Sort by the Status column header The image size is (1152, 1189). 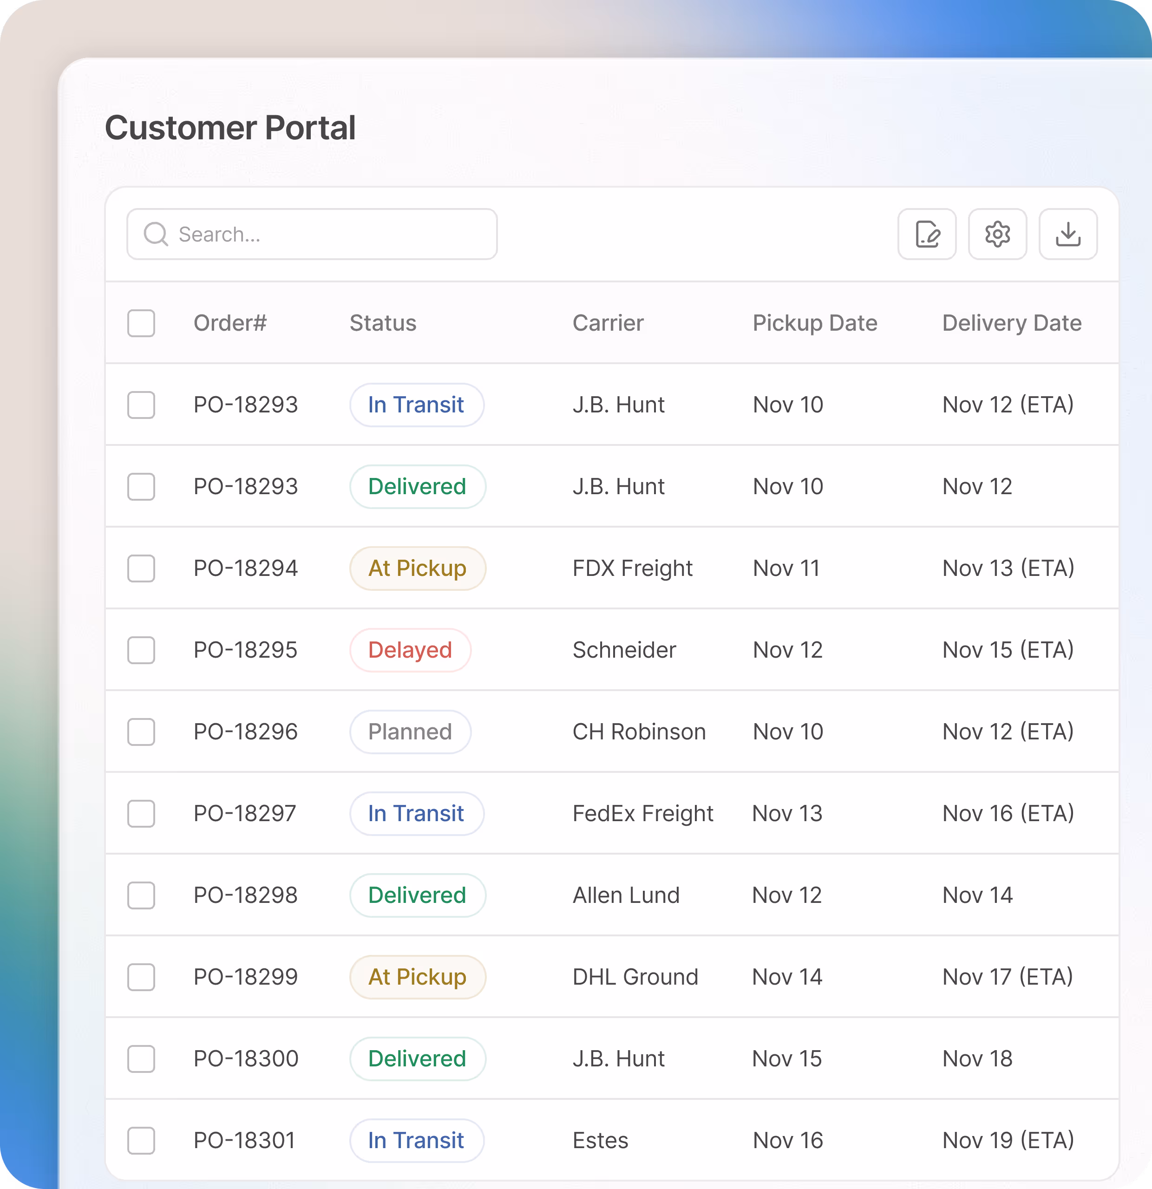point(383,323)
